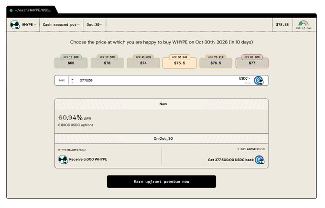Image resolution: width=325 pixels, height=208 pixels.
Task: Click the APR 60.94% badge above $75.5
Action: point(180,57)
